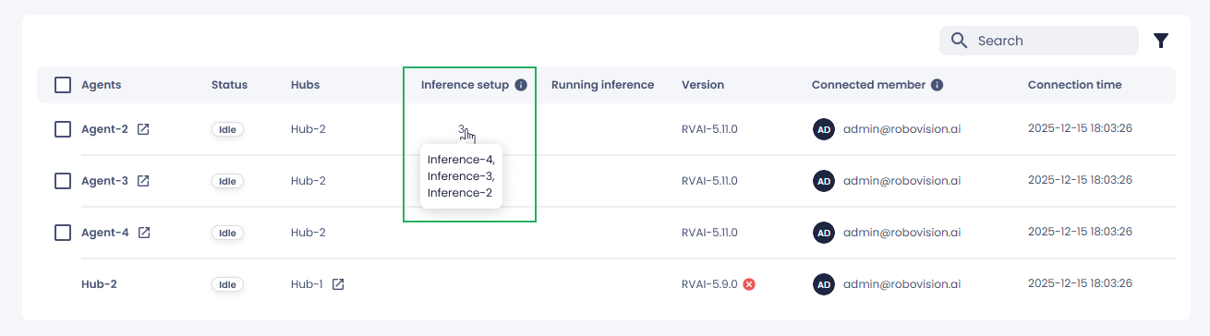
Task: Click Hub-2 in Agent-4 Hubs cell
Action: (x=309, y=233)
